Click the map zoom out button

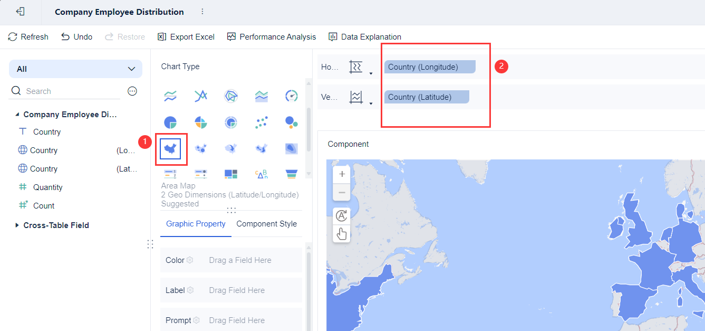[342, 192]
